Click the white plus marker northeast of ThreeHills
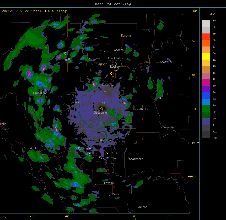The height and width of the screenshot is (220, 226). point(160,98)
